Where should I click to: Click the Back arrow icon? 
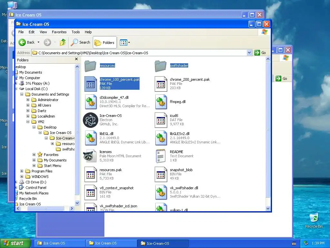[x=22, y=42]
